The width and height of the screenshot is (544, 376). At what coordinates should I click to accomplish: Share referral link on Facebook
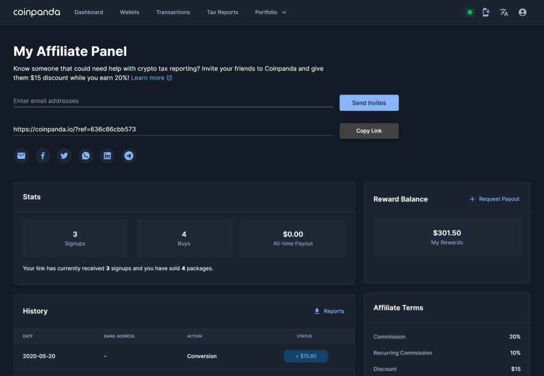42,156
